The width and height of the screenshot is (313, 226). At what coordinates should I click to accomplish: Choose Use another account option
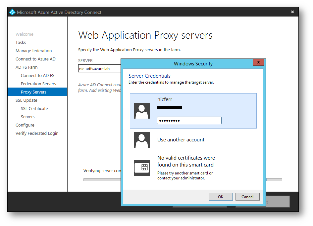click(x=181, y=140)
